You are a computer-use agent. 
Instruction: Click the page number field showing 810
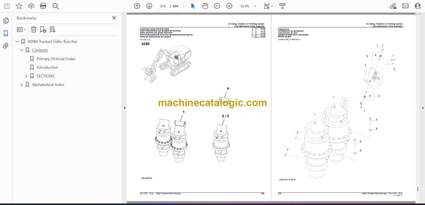click(x=163, y=6)
